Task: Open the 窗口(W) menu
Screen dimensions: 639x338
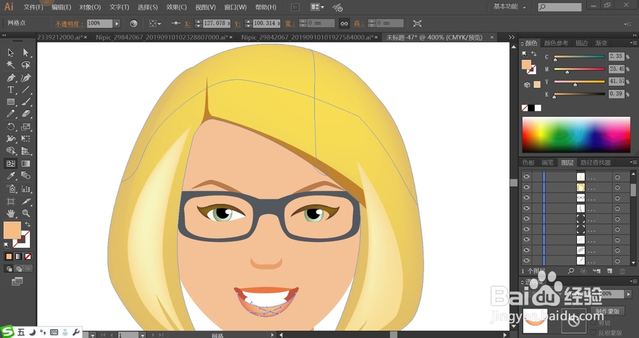Action: [236, 7]
